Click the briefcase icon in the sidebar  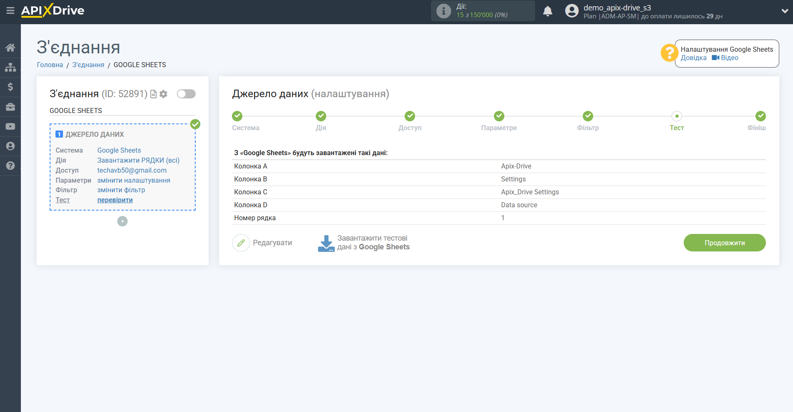(x=10, y=107)
